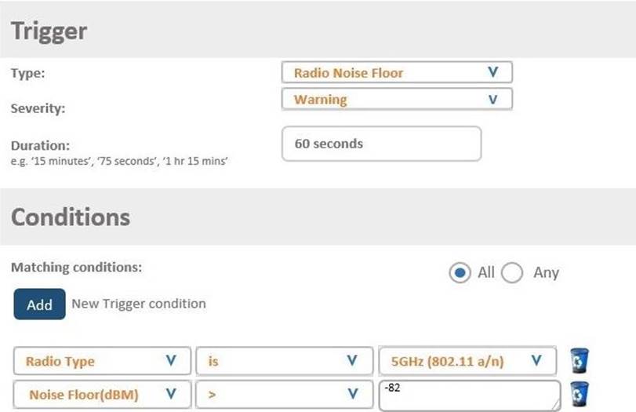This screenshot has width=636, height=412.
Task: Select the Any matching conditions radio
Action: 512,273
